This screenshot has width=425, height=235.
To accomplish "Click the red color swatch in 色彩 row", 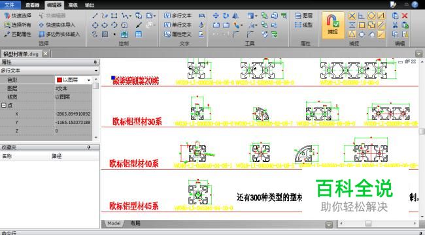I will pos(59,80).
